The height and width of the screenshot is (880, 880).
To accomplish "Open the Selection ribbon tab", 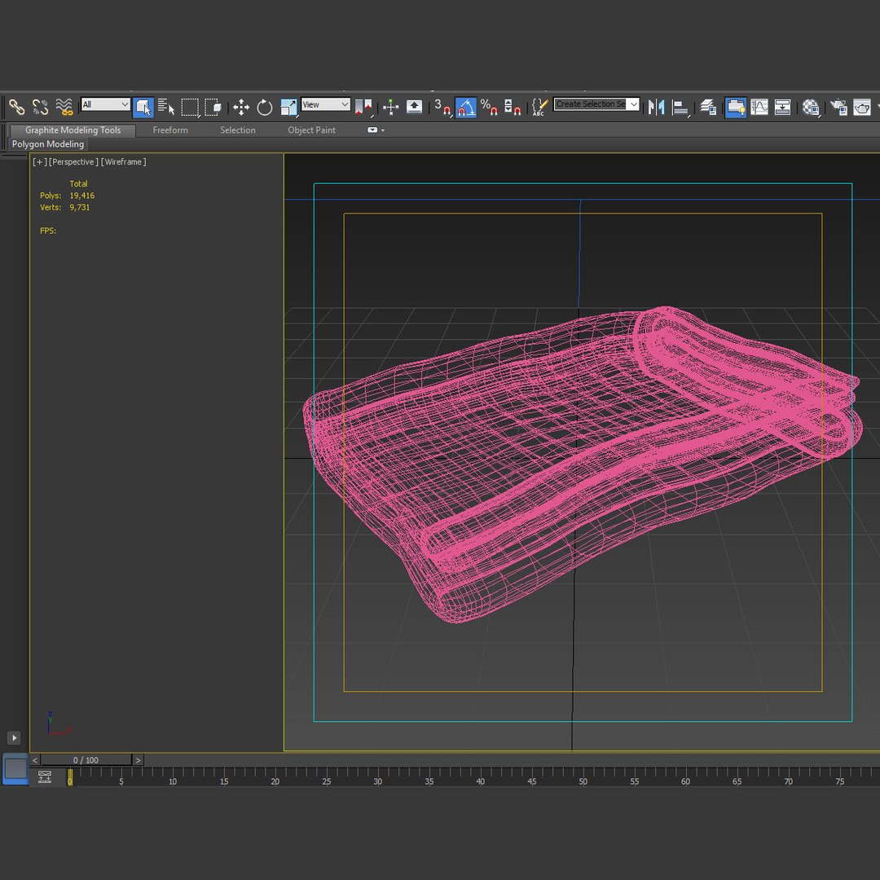I will [237, 130].
